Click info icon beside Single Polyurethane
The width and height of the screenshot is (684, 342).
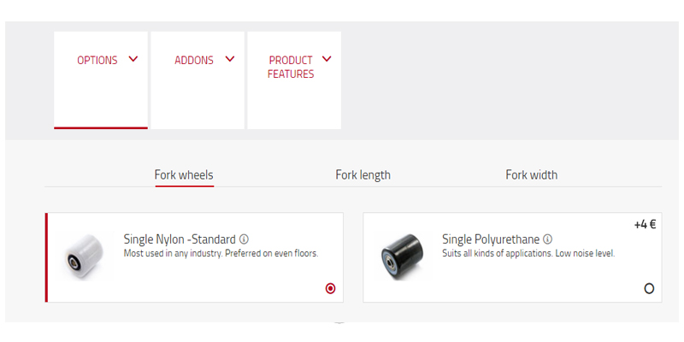[x=547, y=239]
